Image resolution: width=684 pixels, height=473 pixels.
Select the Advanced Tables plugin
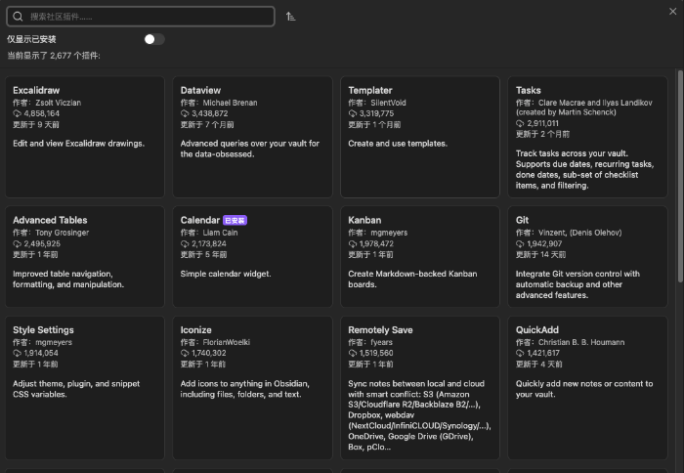(x=84, y=255)
